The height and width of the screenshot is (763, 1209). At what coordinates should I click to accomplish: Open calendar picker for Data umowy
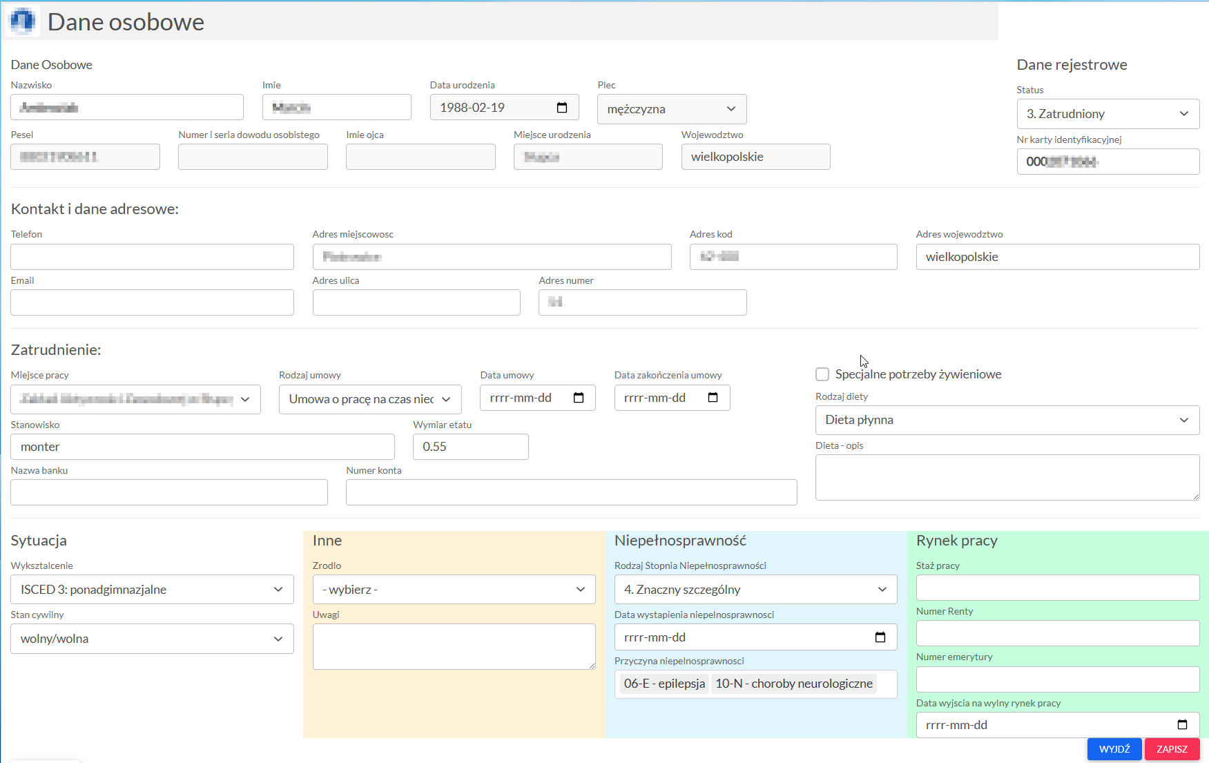point(579,398)
